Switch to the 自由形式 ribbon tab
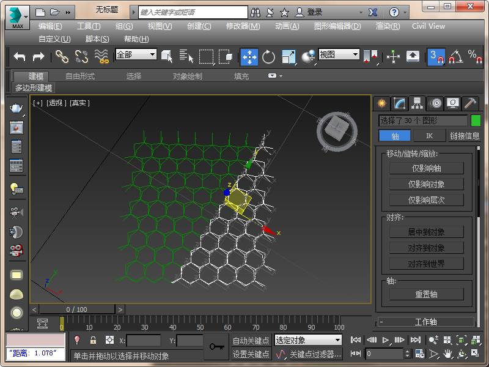The width and height of the screenshot is (489, 367). coord(80,76)
